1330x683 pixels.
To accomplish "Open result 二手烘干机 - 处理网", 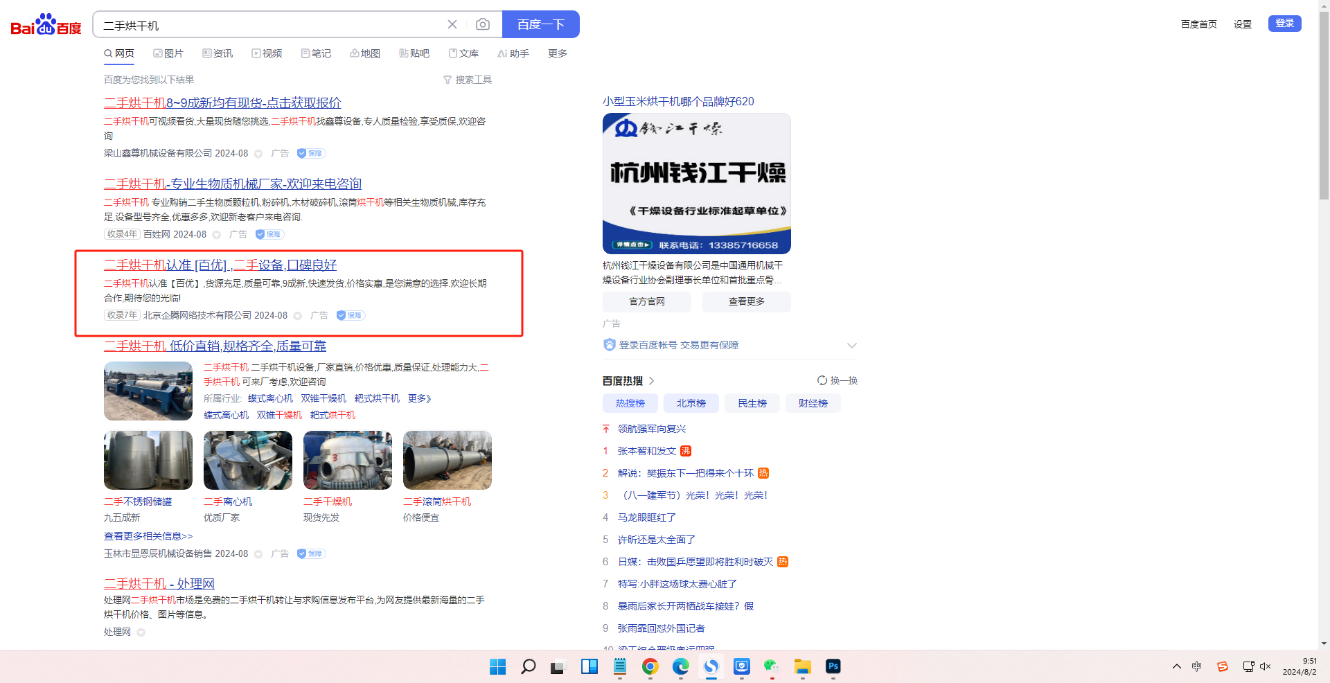I will [159, 584].
